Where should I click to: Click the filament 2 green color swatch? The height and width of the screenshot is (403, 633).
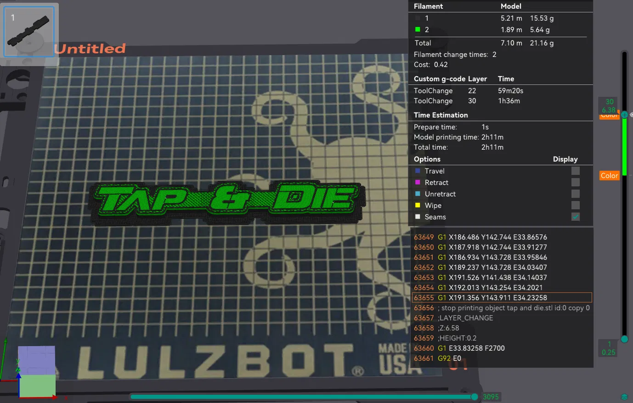click(418, 29)
